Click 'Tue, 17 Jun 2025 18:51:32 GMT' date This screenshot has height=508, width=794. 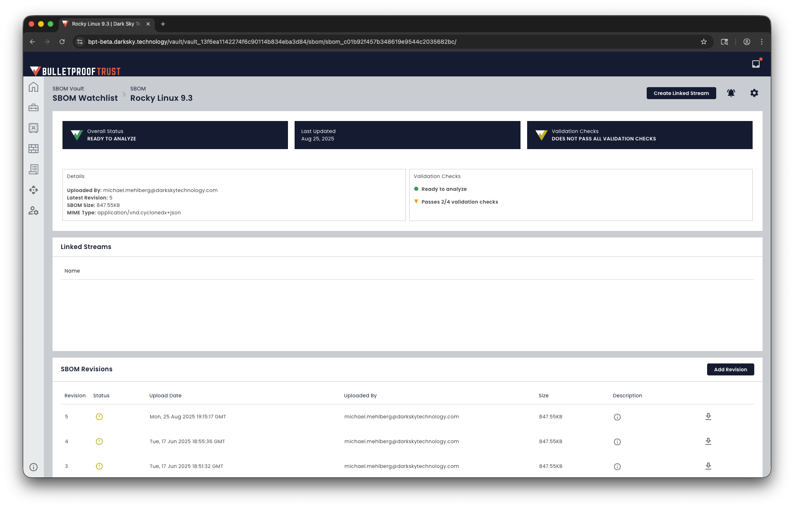(x=186, y=466)
